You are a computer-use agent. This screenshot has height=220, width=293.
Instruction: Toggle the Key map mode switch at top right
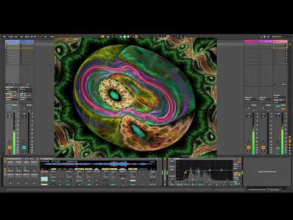tap(268, 37)
